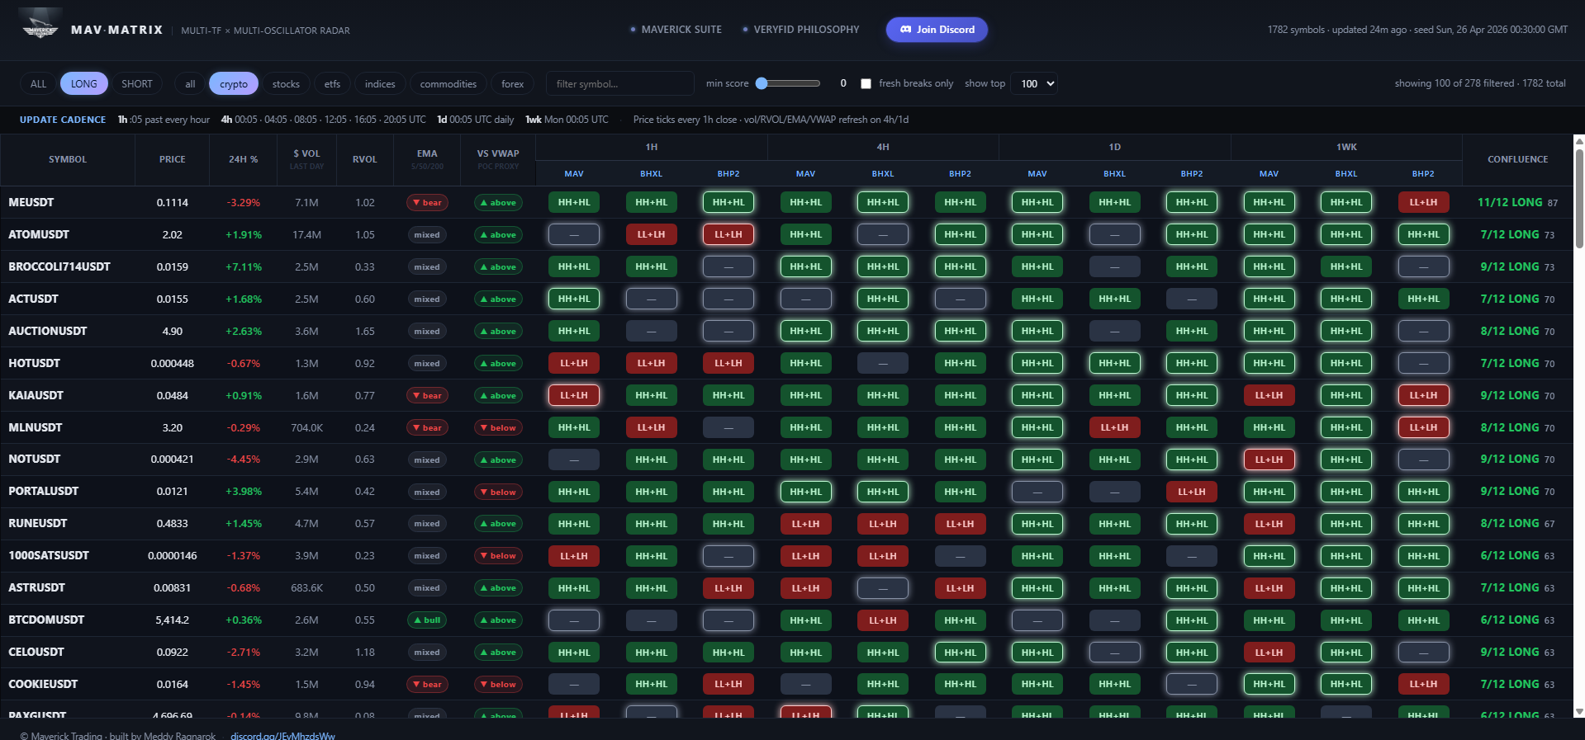Click the RUNEUSDT symbol
Image resolution: width=1585 pixels, height=740 pixels.
pos(38,523)
